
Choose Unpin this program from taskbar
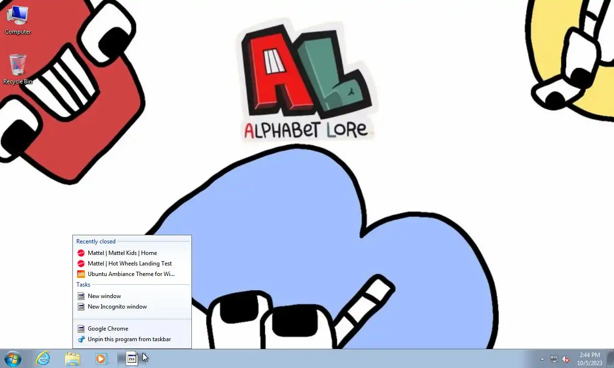pos(132,339)
